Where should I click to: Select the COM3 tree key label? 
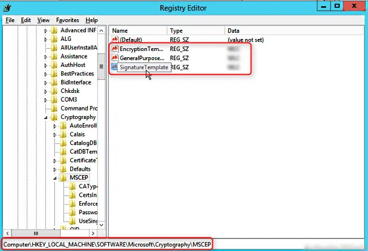(69, 100)
